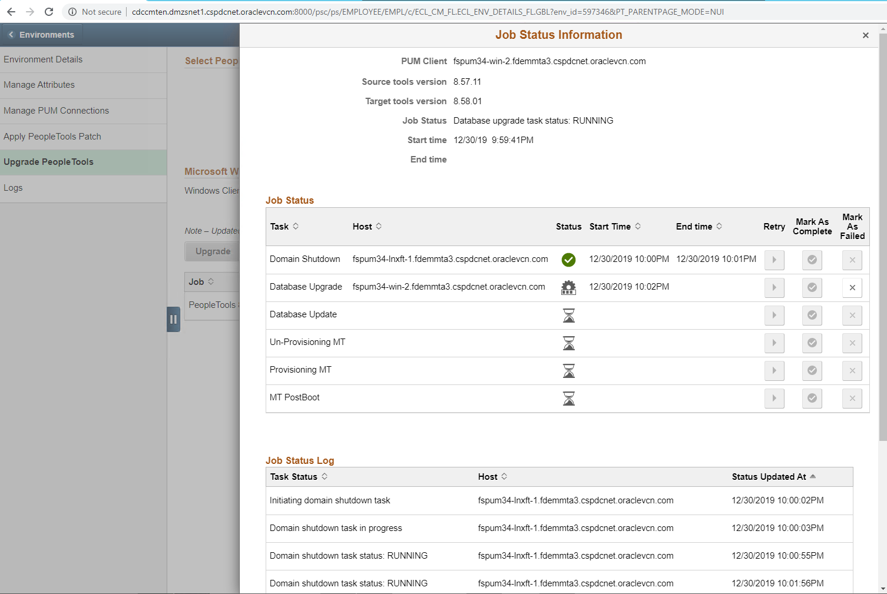Click inside the browser address bar
This screenshot has width=887, height=594.
(353, 11)
